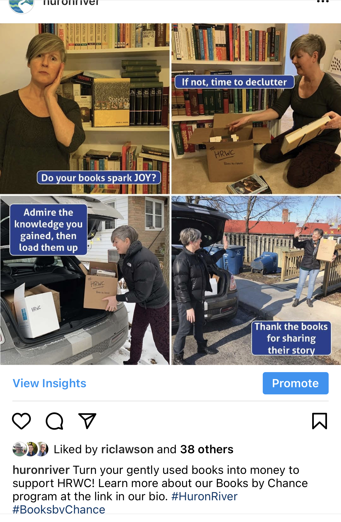Image resolution: width=341 pixels, height=522 pixels.
Task: Tap the huronriver username in the header
Action: [x=71, y=3]
